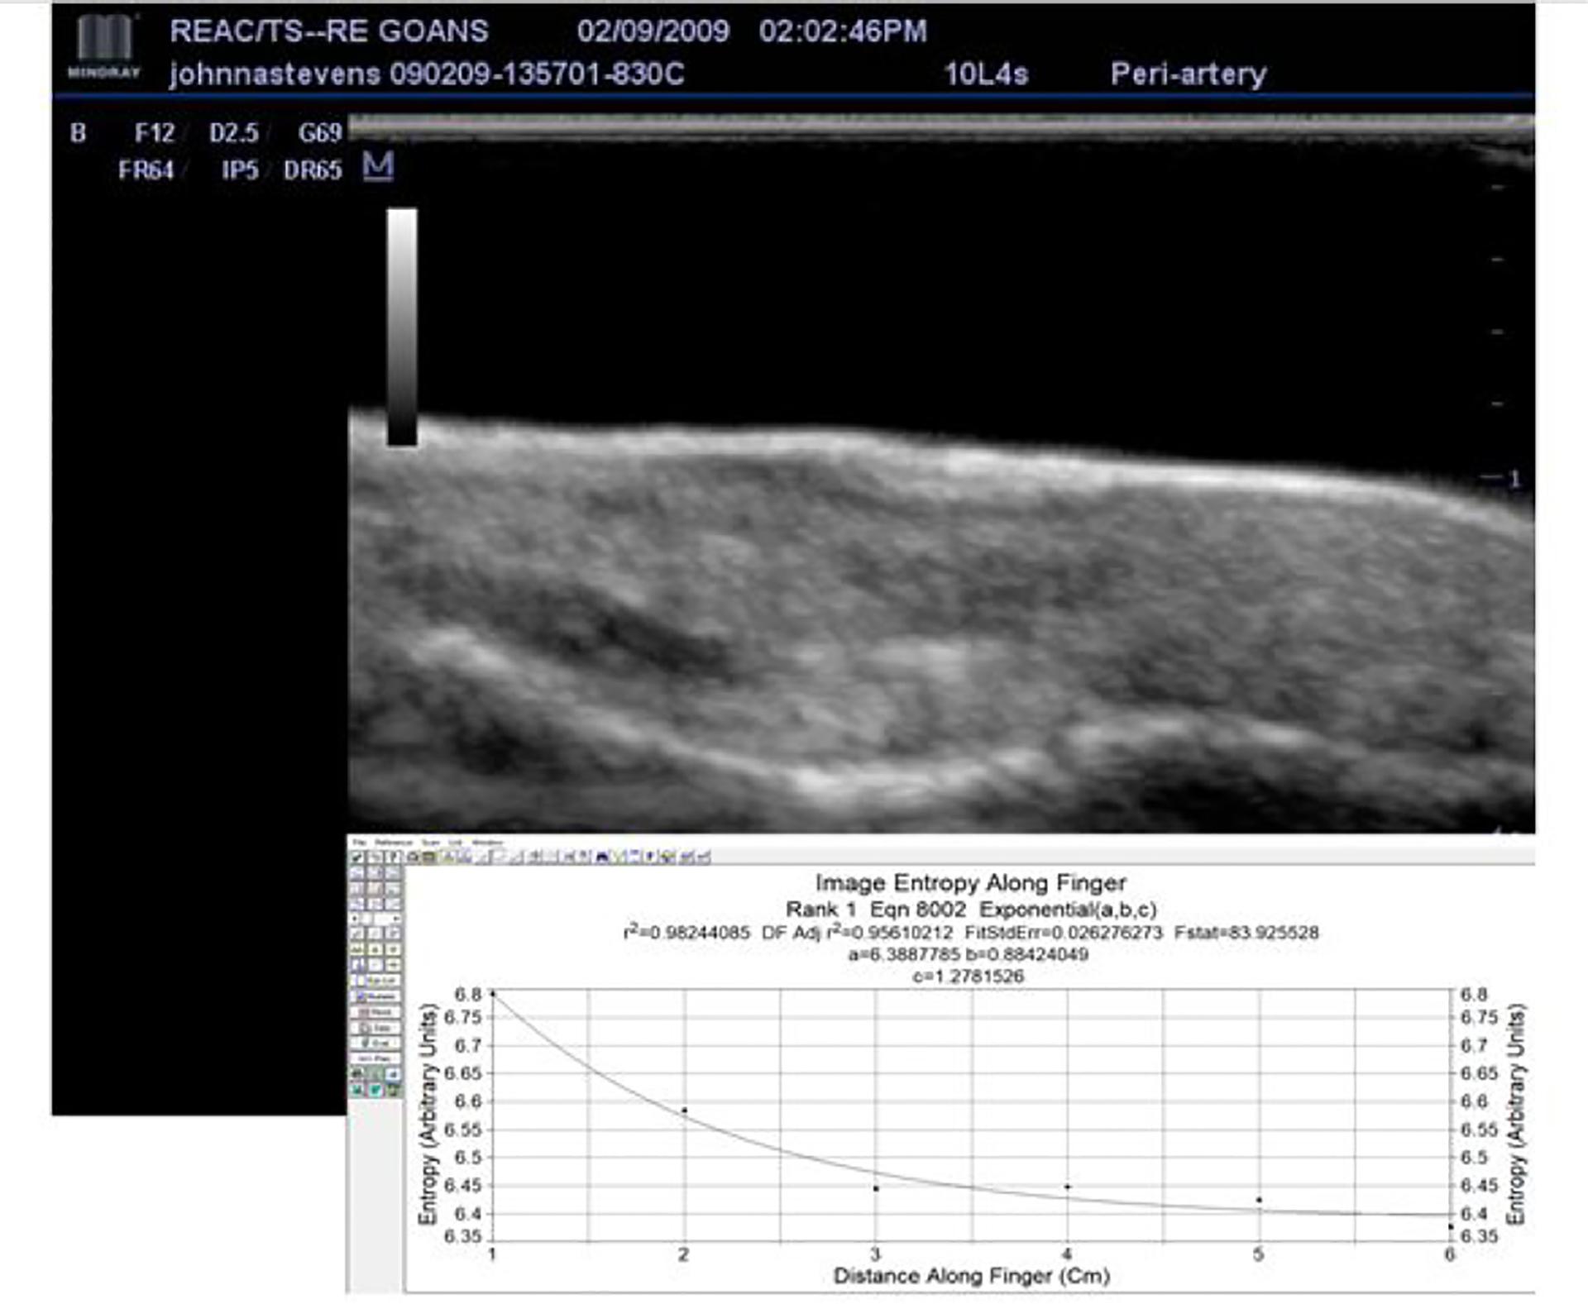Click the data point at distance 5
Viewport: 1588px width, 1304px height.
click(x=1259, y=1199)
